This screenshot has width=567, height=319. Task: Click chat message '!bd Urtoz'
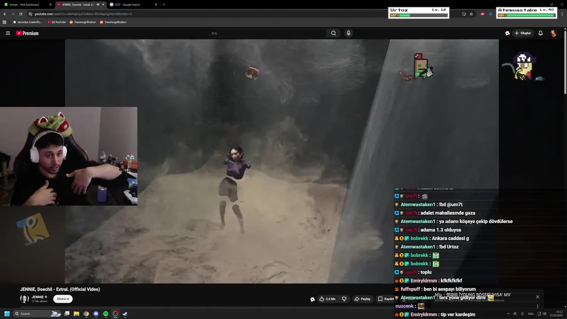[x=449, y=247]
